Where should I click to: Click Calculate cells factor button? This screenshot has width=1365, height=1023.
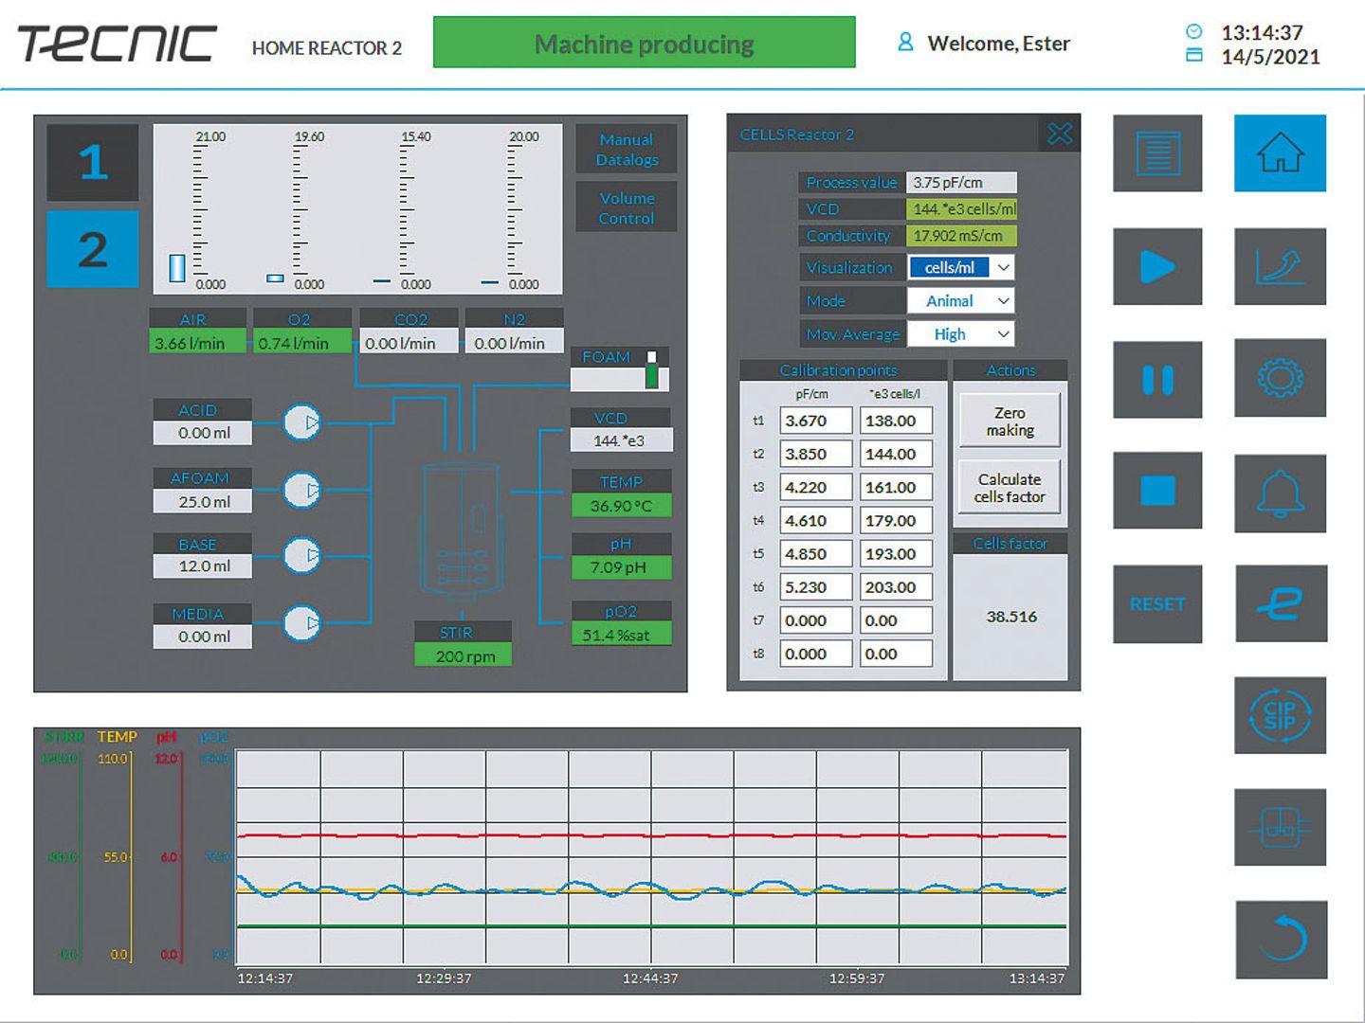tap(1010, 488)
